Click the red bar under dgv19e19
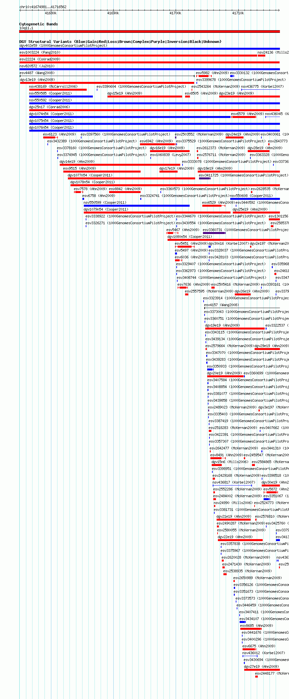Viewport: 289px width, 699px height. pyautogui.click(x=235, y=329)
